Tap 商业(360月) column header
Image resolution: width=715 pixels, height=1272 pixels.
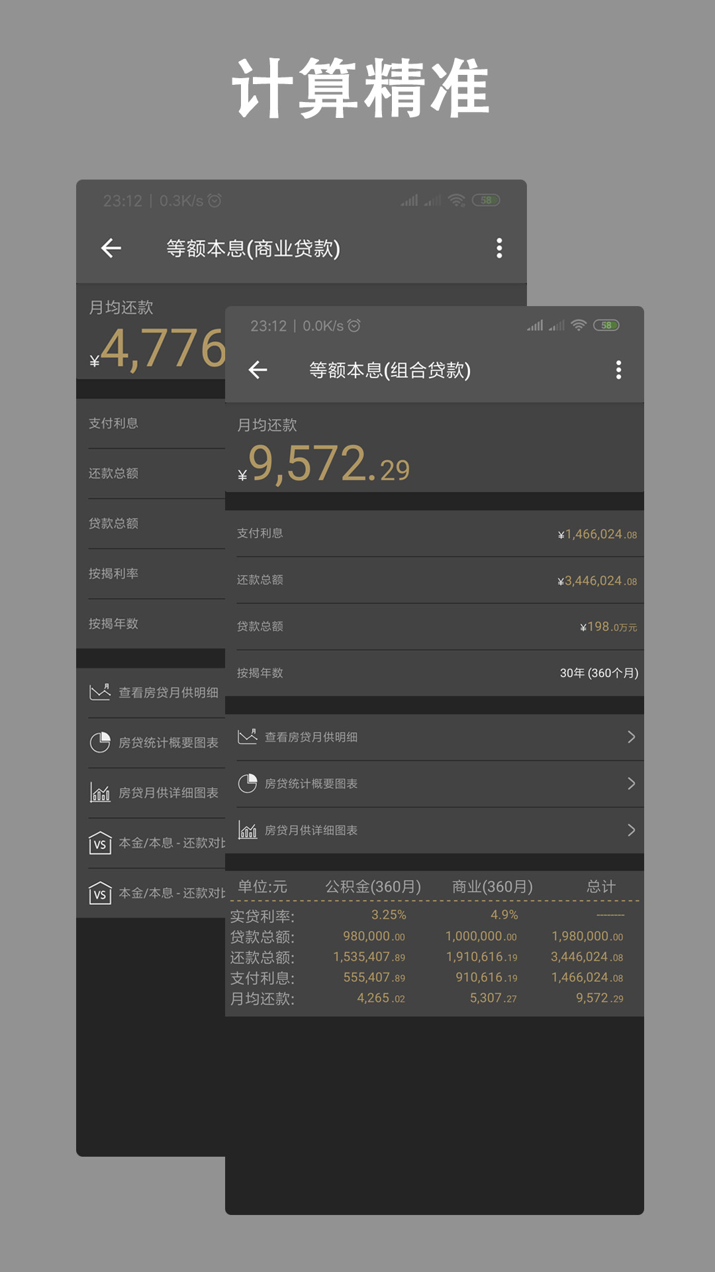click(x=492, y=886)
